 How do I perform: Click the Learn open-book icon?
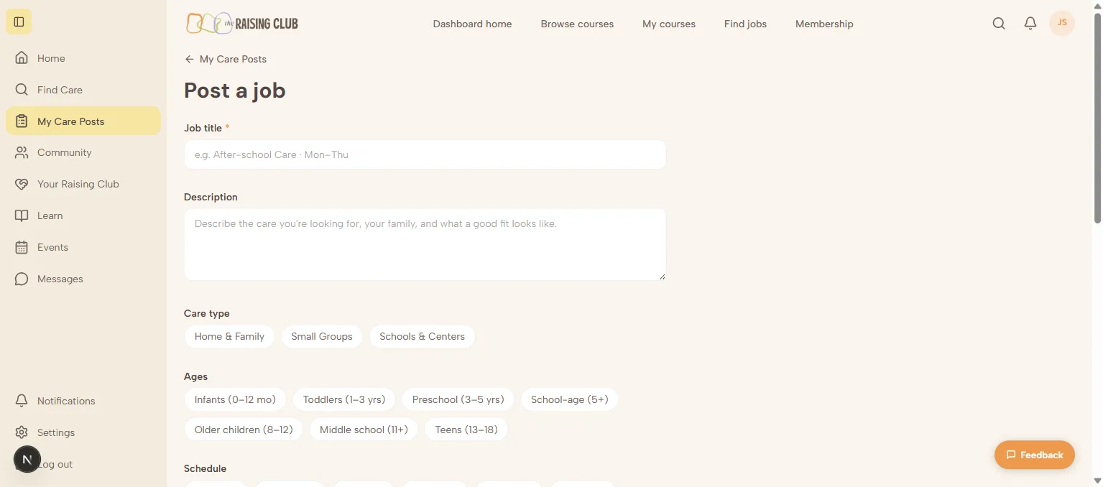(22, 215)
